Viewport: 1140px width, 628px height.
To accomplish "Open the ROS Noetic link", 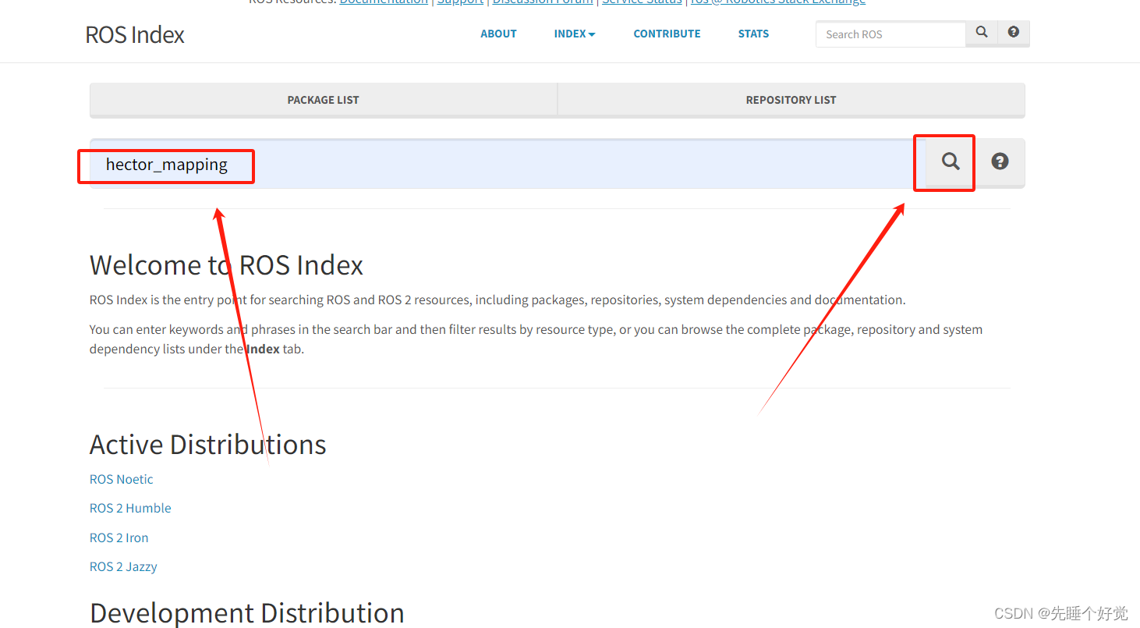I will click(122, 479).
